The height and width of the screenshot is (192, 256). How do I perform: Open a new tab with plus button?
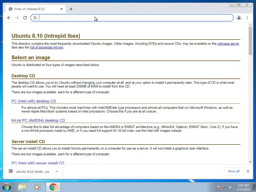click(71, 9)
